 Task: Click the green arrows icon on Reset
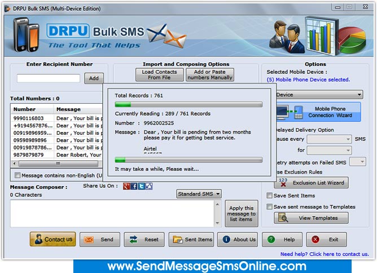(x=133, y=239)
